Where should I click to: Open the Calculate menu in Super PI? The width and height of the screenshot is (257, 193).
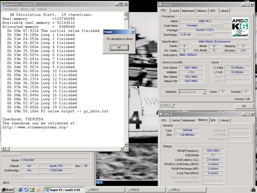click(10, 9)
